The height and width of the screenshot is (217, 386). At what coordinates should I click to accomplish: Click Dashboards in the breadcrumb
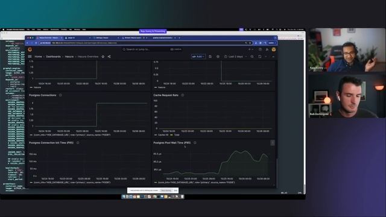(54, 57)
